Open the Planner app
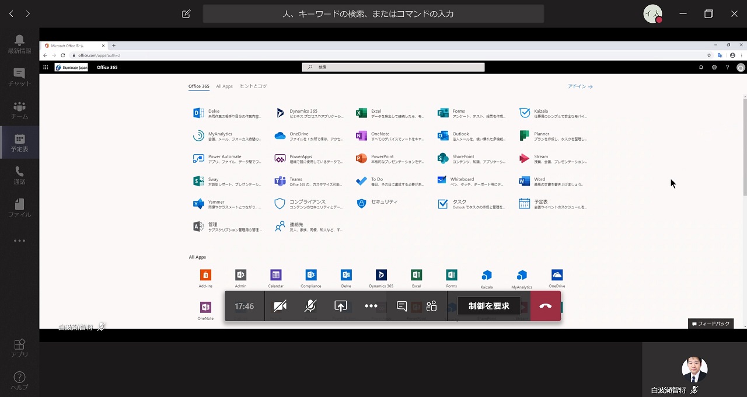The width and height of the screenshot is (747, 397). pos(553,136)
